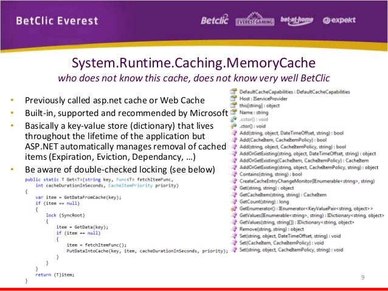Click the method icon beside Remove(string, string)

(234, 229)
